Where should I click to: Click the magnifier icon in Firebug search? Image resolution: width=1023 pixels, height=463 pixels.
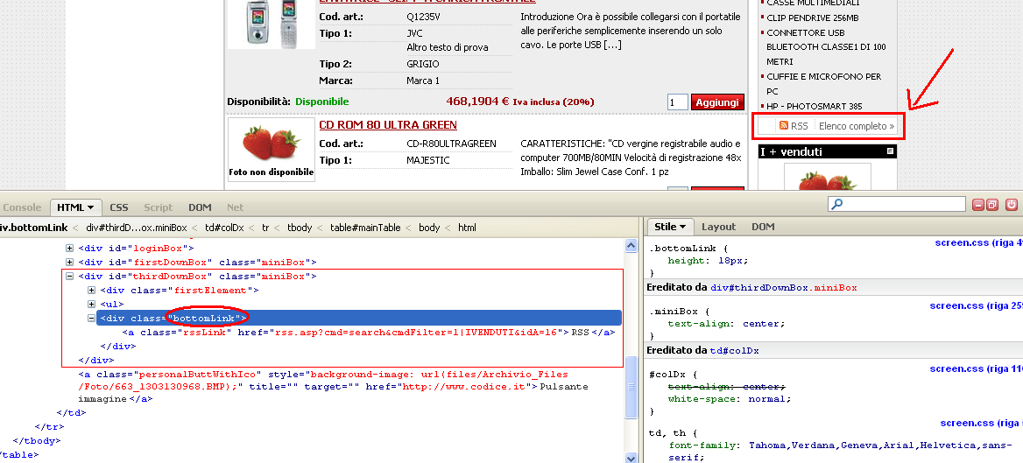pos(837,205)
